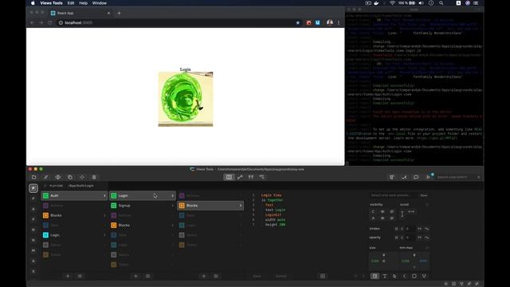510x287 pixels.
Task: Click the square icon below the code editor
Action: [323, 276]
